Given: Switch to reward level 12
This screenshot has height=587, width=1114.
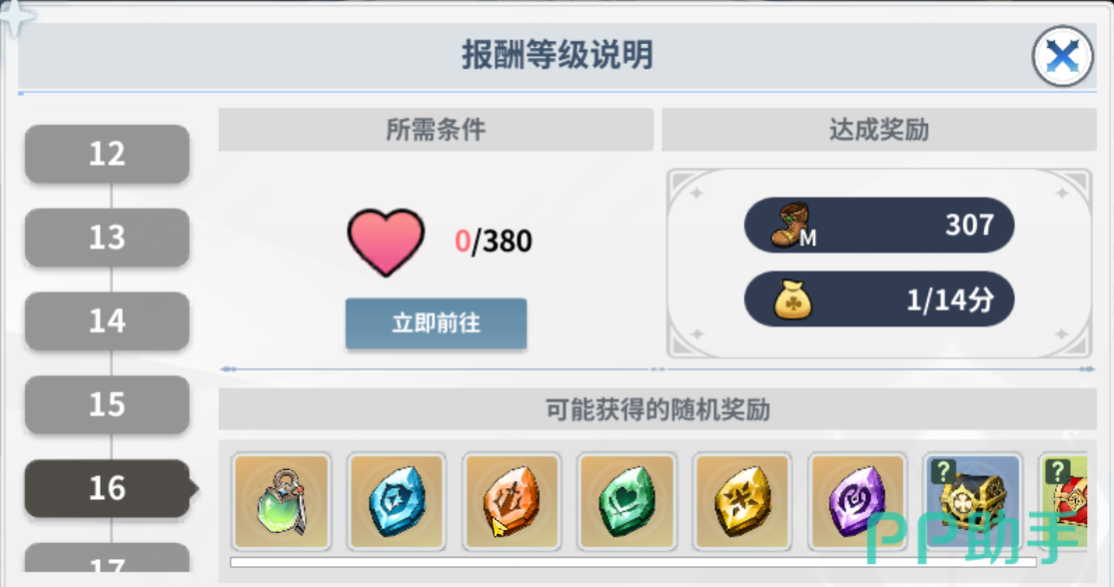Looking at the screenshot, I should point(107,154).
